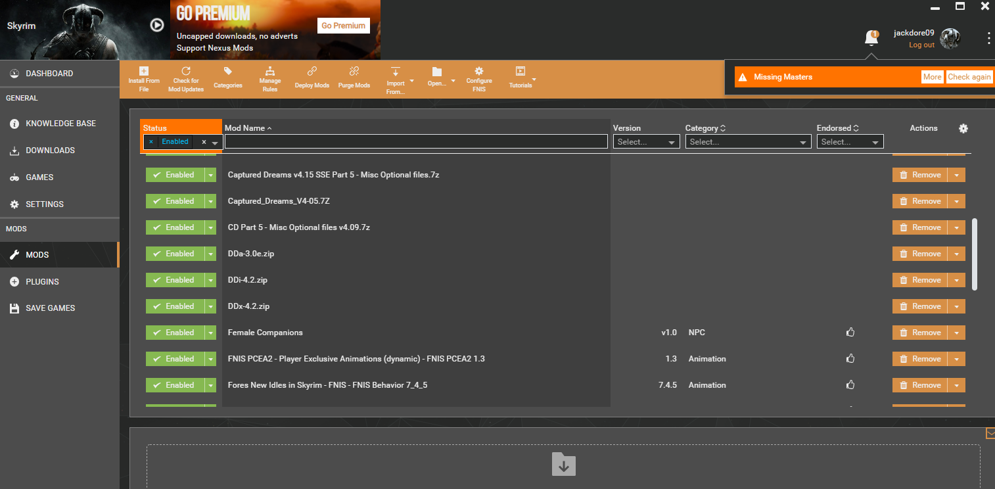995x489 pixels.
Task: Remove the Enabled status filter tag
Action: tap(150, 142)
